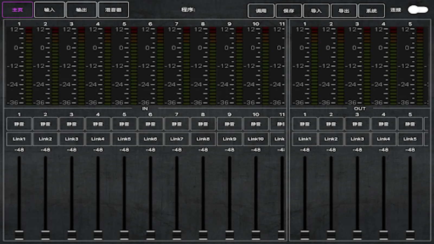Enable Link1 on the input section
The width and height of the screenshot is (434, 244).
tap(19, 139)
